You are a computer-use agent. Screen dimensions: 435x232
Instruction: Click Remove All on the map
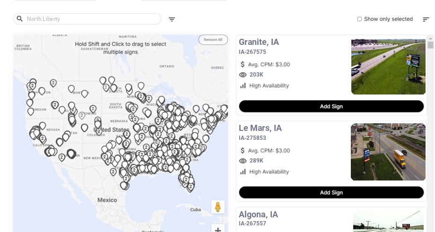pos(213,40)
